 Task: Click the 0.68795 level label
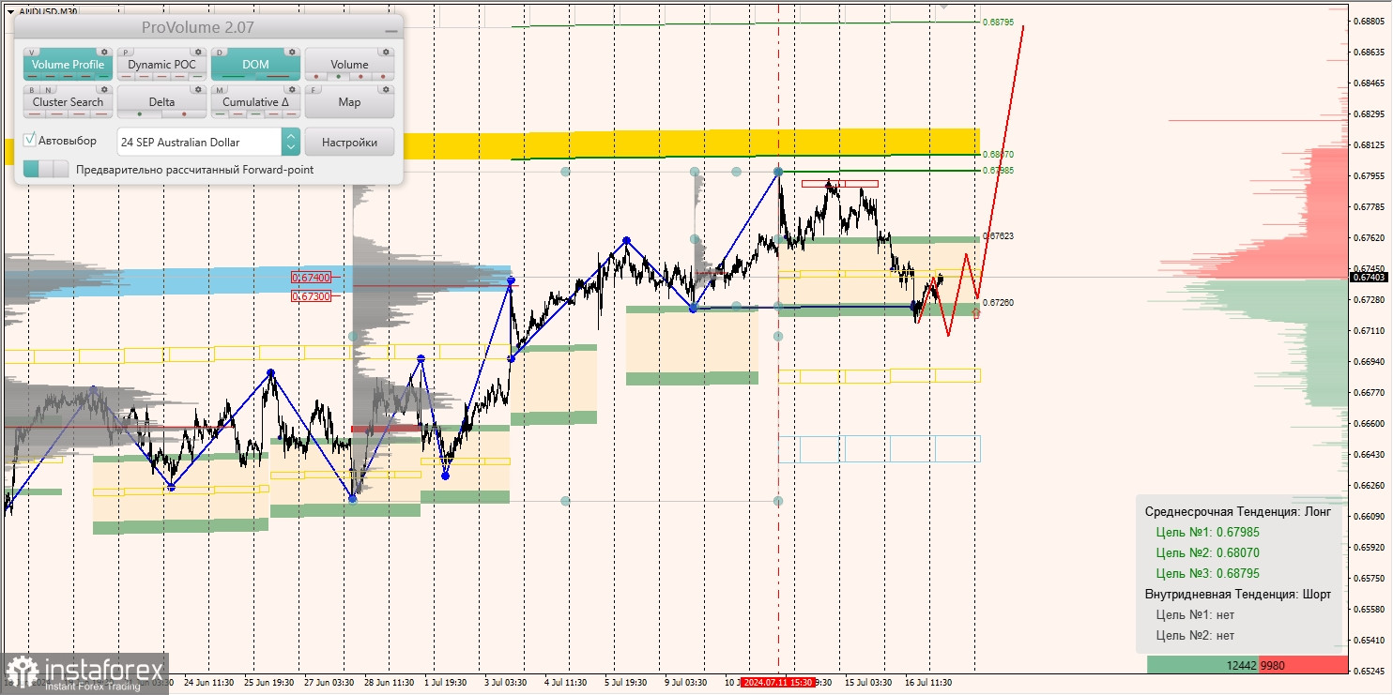click(998, 22)
